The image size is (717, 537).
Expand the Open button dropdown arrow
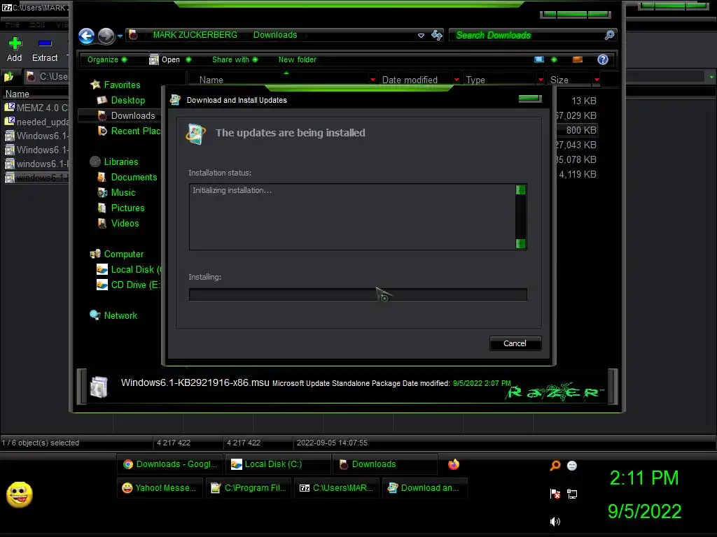pos(188,60)
